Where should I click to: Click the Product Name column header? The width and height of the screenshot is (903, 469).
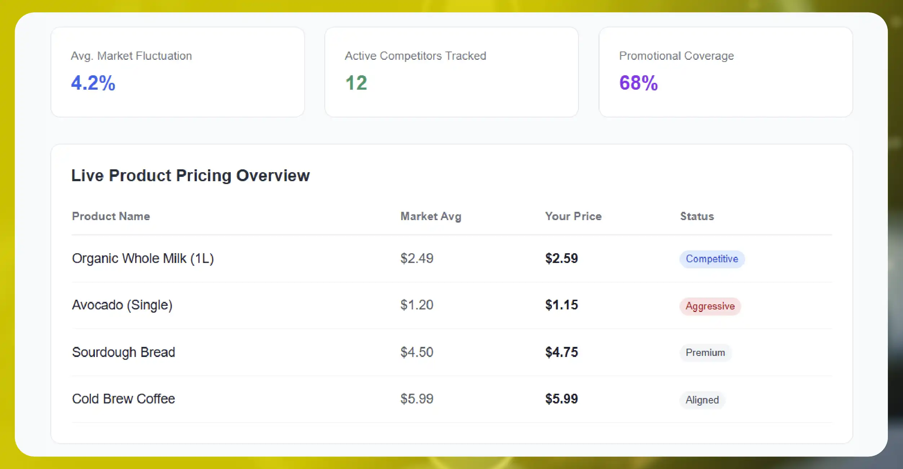(x=111, y=216)
